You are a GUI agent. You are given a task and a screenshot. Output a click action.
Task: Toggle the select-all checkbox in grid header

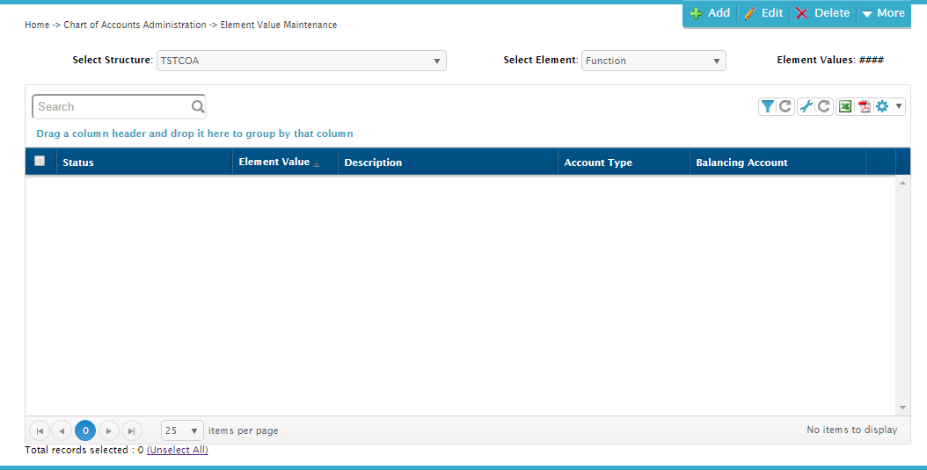40,161
